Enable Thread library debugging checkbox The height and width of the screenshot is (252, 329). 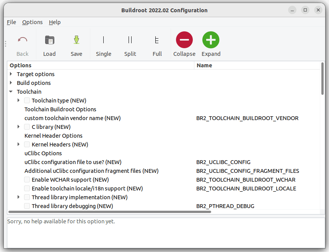pos(27,206)
